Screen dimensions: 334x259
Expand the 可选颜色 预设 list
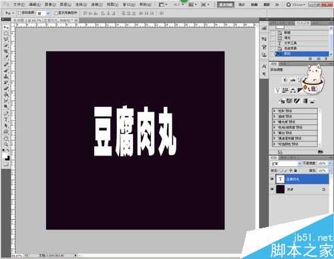tap(275, 144)
